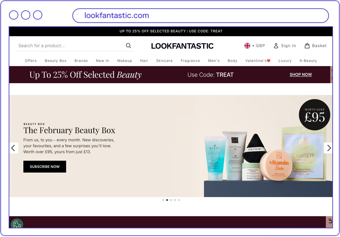Open the Basket bag icon
Image resolution: width=340 pixels, height=237 pixels.
click(x=307, y=46)
